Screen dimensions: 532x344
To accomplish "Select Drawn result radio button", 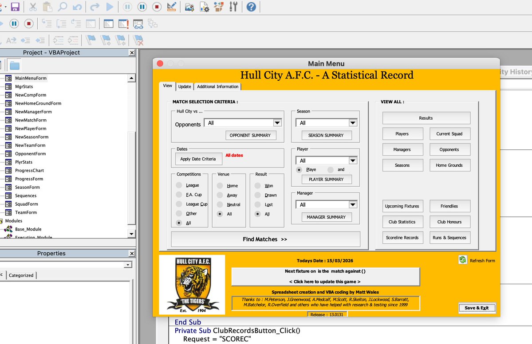I will click(x=257, y=195).
